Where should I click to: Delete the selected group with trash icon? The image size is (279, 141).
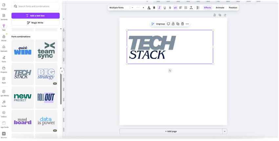click(182, 24)
